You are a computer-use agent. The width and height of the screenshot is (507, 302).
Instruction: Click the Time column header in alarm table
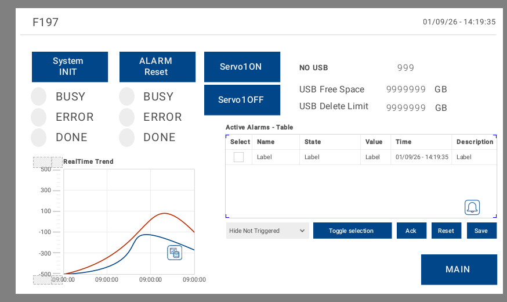pyautogui.click(x=404, y=142)
